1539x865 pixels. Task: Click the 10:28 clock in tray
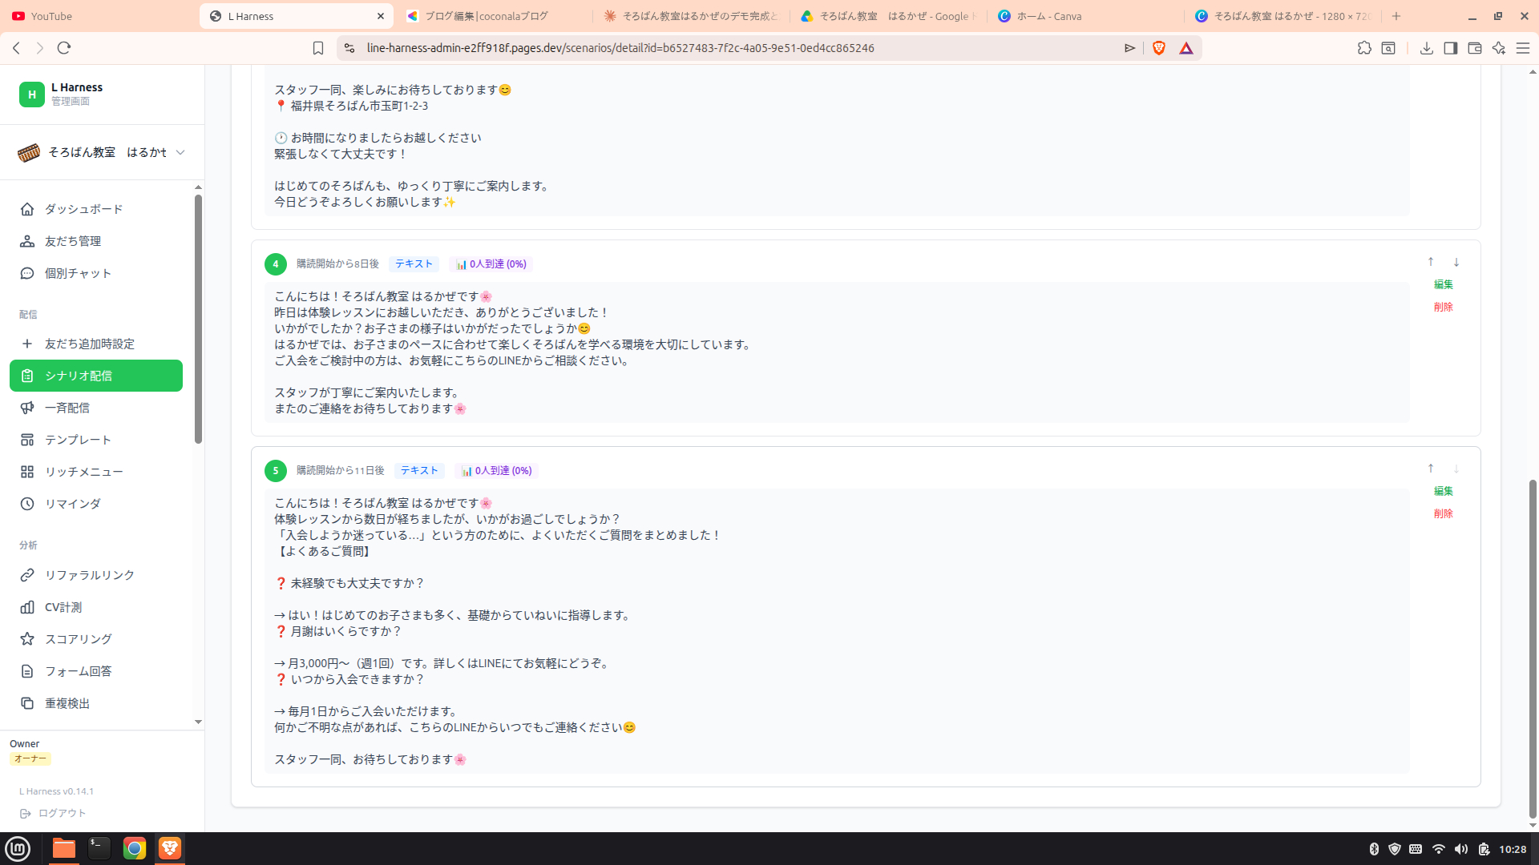(1513, 849)
